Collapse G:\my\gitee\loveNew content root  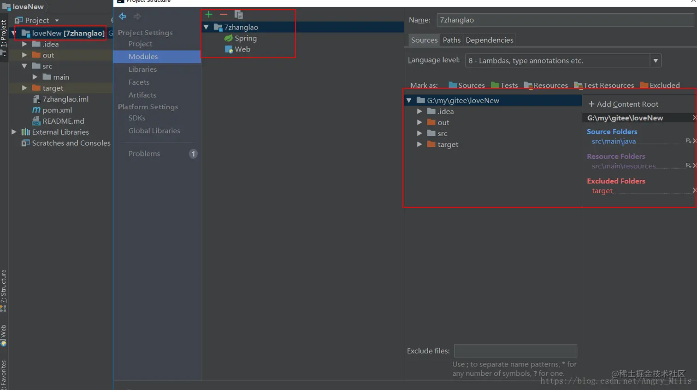pyautogui.click(x=409, y=100)
